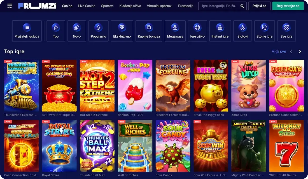The height and width of the screenshot is (179, 308).
Task: Click the search magnifier icon
Action: click(242, 6)
